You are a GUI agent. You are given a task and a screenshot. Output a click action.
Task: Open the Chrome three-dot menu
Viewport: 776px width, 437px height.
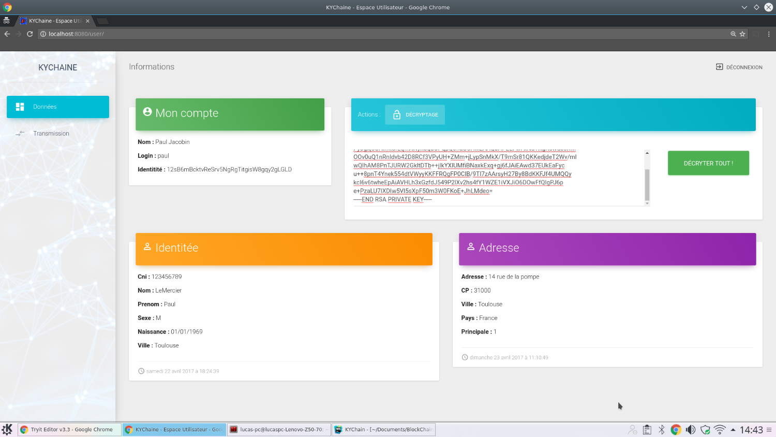click(769, 34)
